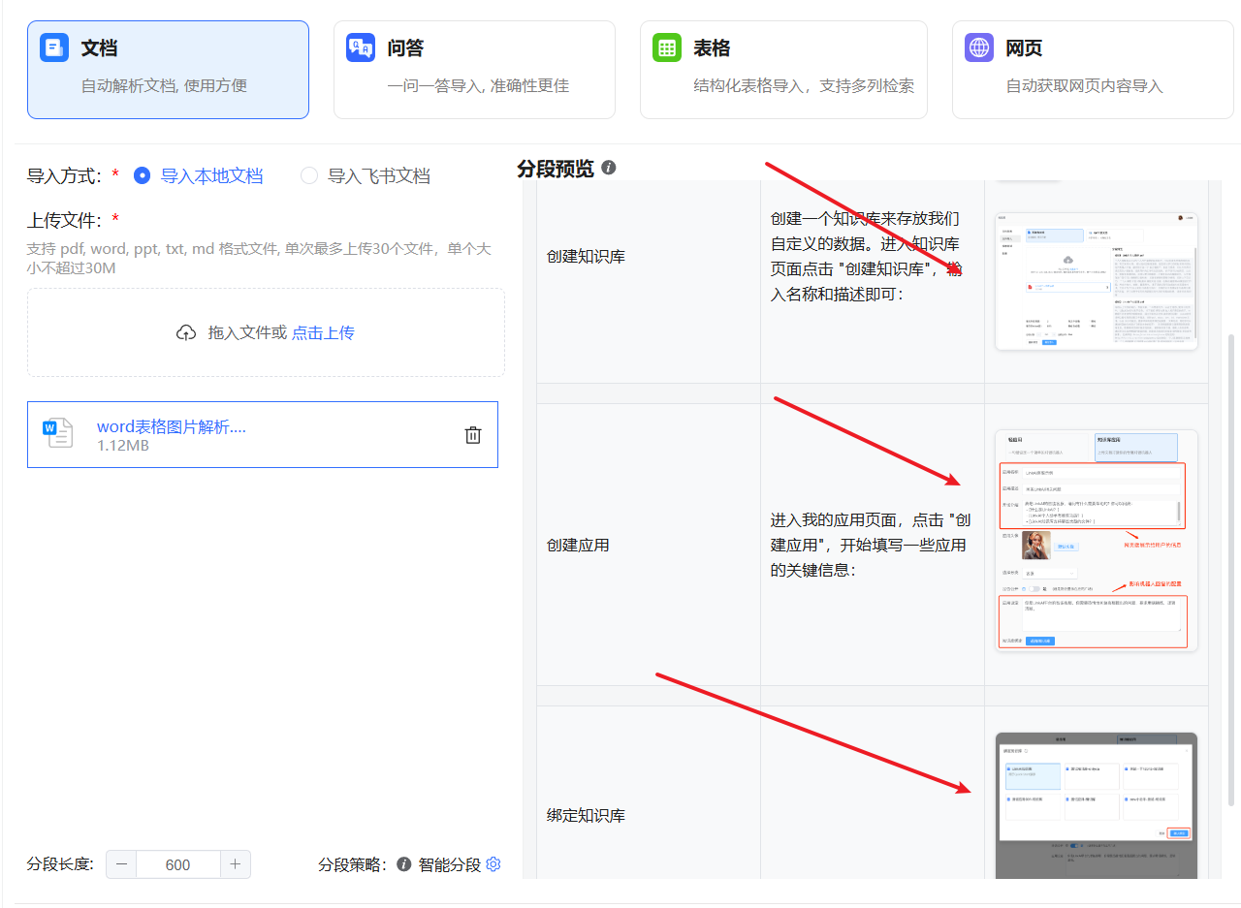Click the preview panel vertical scrollbar
This screenshot has width=1241, height=908.
coord(1231,572)
